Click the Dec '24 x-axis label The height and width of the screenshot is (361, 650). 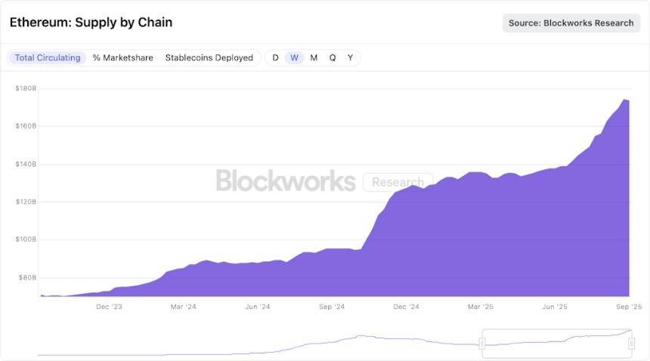406,307
